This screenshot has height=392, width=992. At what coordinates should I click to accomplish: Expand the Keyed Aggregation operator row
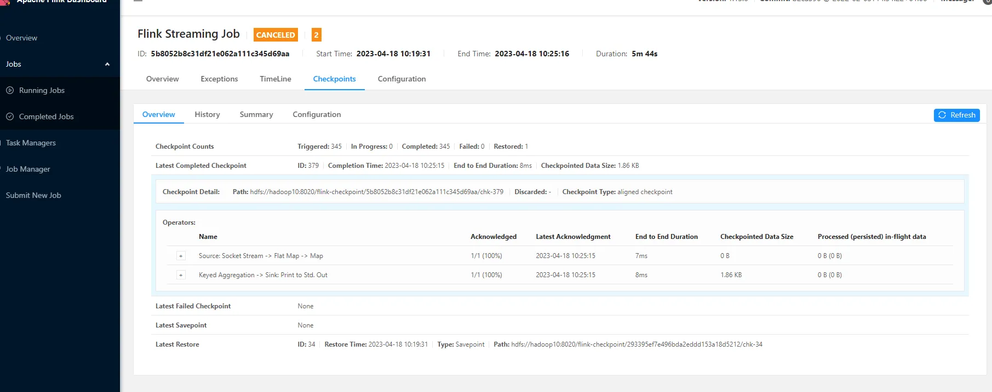point(181,275)
